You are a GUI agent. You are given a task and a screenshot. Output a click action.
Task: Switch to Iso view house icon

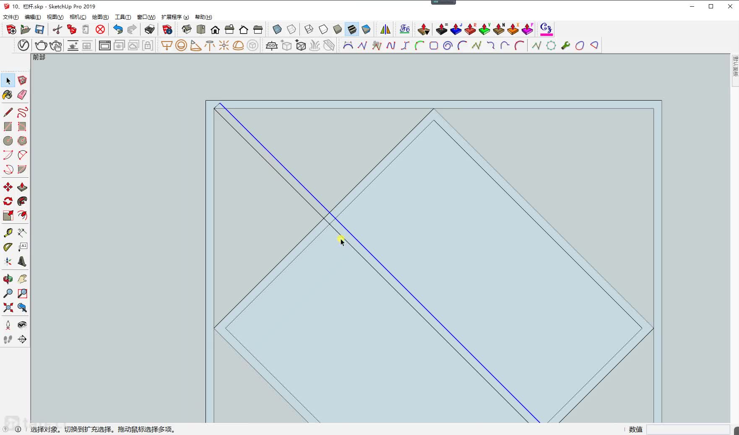(187, 29)
